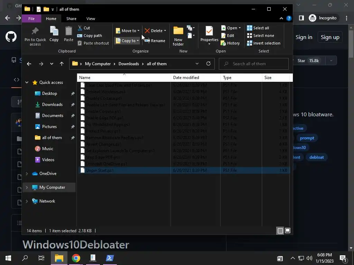The width and height of the screenshot is (354, 265).
Task: Expand New item dropdown in ribbon
Action: click(x=191, y=28)
